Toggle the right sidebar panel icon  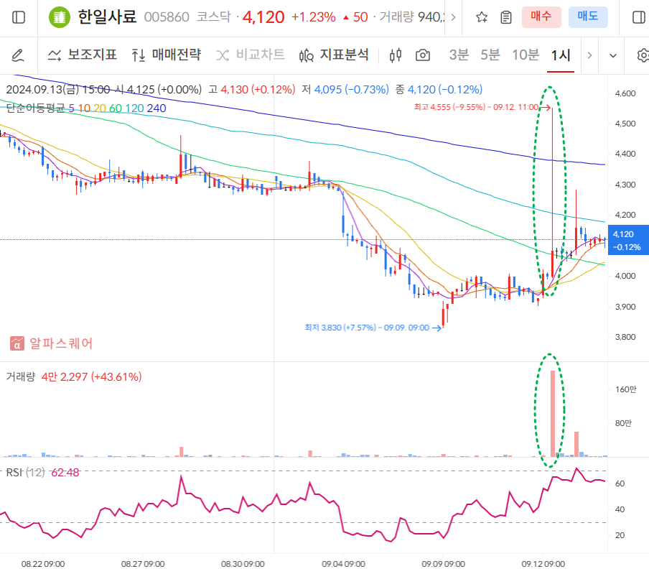pyautogui.click(x=639, y=17)
